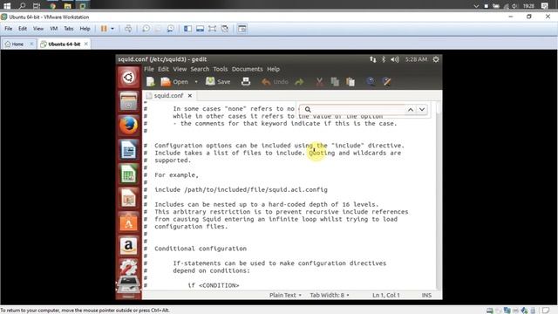The width and height of the screenshot is (558, 314).
Task: Click the VMware Manage Snapshots icon
Action: pyautogui.click(x=171, y=29)
